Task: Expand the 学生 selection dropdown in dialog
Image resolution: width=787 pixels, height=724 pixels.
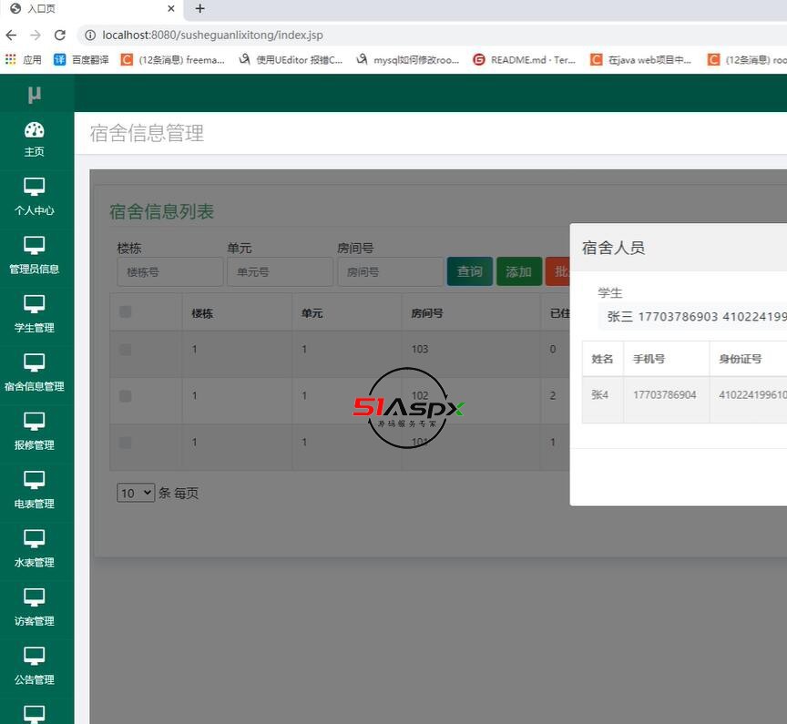Action: [692, 317]
